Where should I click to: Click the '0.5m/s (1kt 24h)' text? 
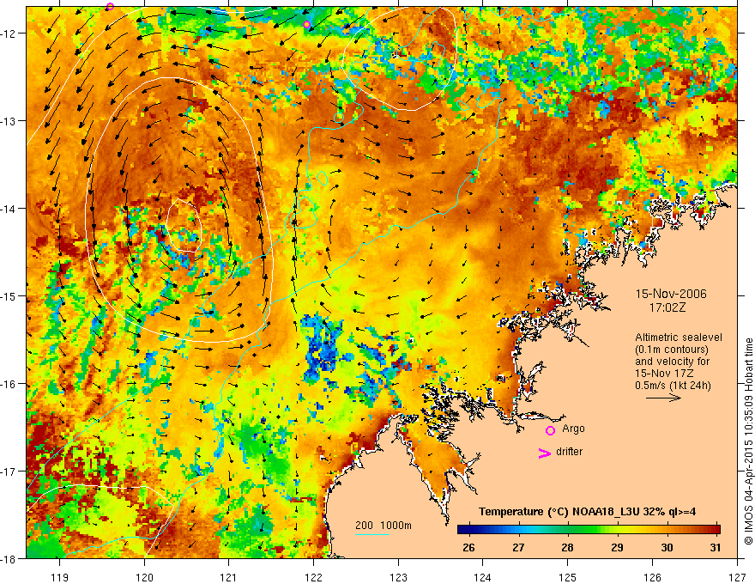coord(673,385)
